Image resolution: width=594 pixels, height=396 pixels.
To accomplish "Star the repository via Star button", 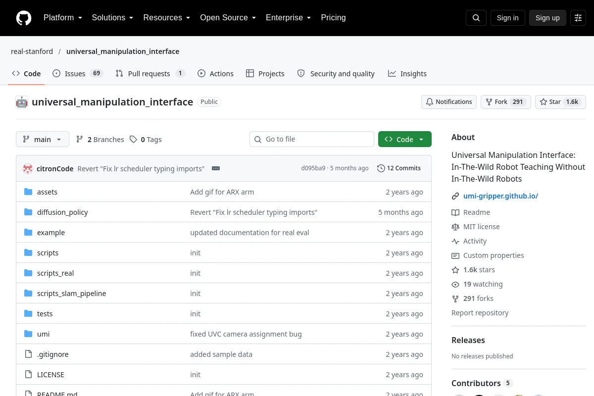I will pyautogui.click(x=560, y=102).
